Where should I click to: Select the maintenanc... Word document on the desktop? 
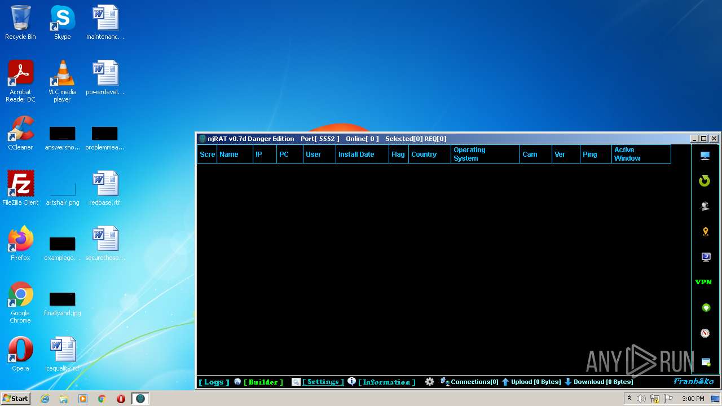tap(105, 23)
